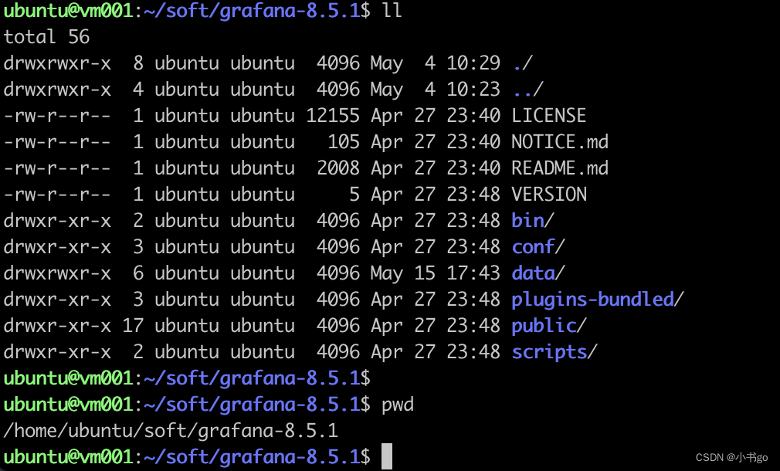Image resolution: width=780 pixels, height=471 pixels.
Task: Click the 'total 56' line
Action: (x=46, y=37)
